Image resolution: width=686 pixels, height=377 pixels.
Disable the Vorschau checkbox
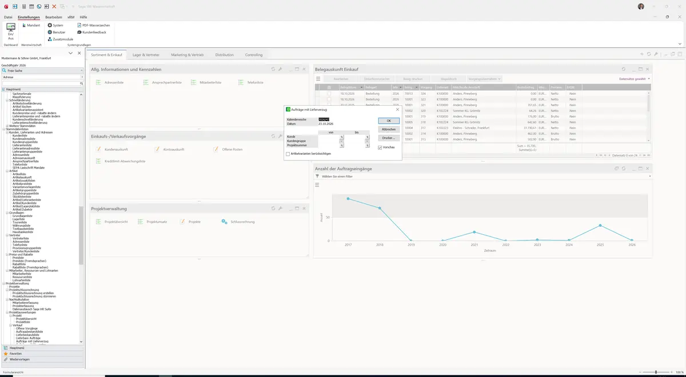point(380,147)
